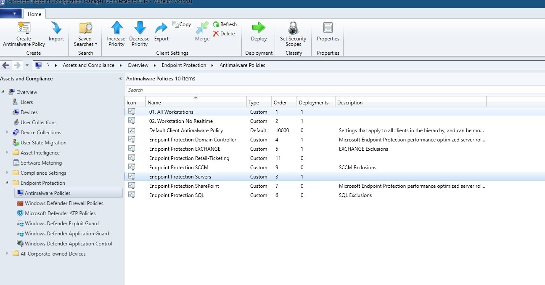Open Windows Defender Application Control
The width and height of the screenshot is (545, 285).
pyautogui.click(x=69, y=244)
